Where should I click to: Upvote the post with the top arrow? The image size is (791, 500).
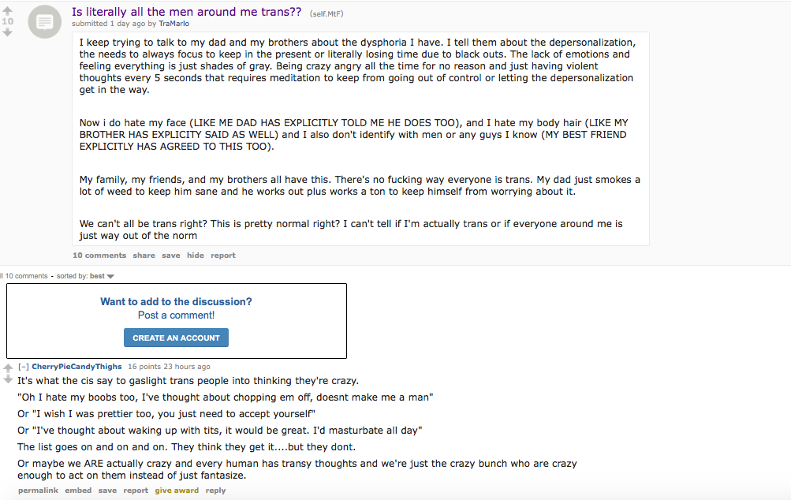click(x=7, y=10)
